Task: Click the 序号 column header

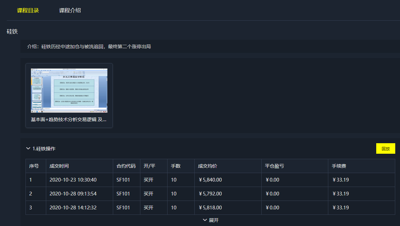Action: tap(34, 166)
